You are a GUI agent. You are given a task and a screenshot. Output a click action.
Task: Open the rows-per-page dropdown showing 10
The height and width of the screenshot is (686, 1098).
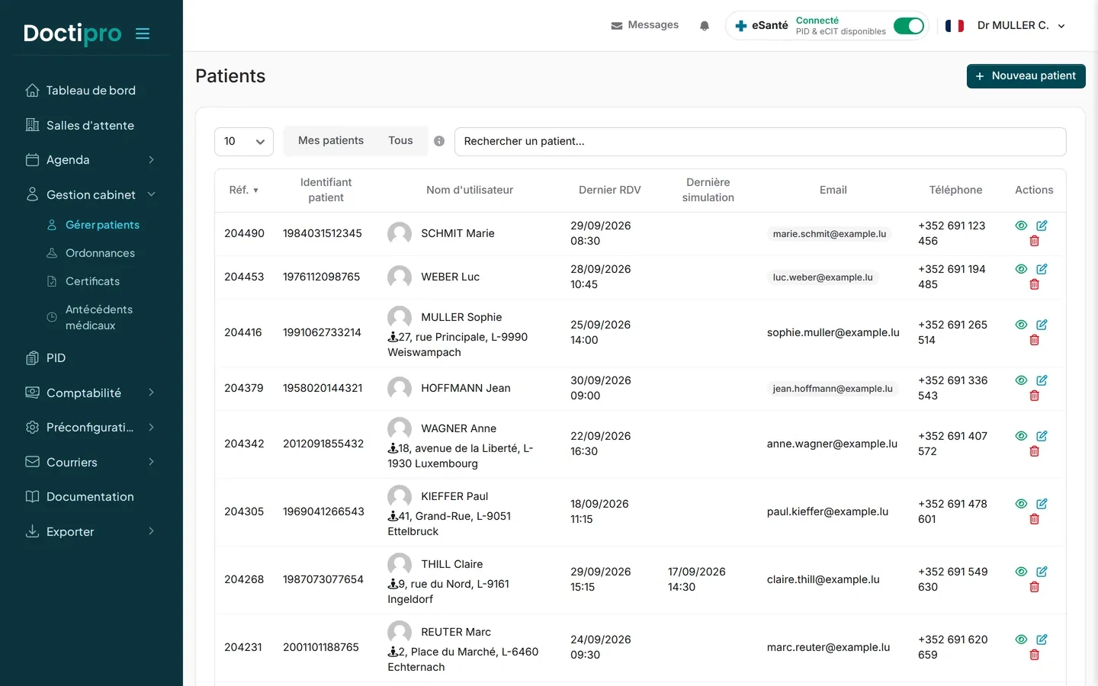(244, 142)
